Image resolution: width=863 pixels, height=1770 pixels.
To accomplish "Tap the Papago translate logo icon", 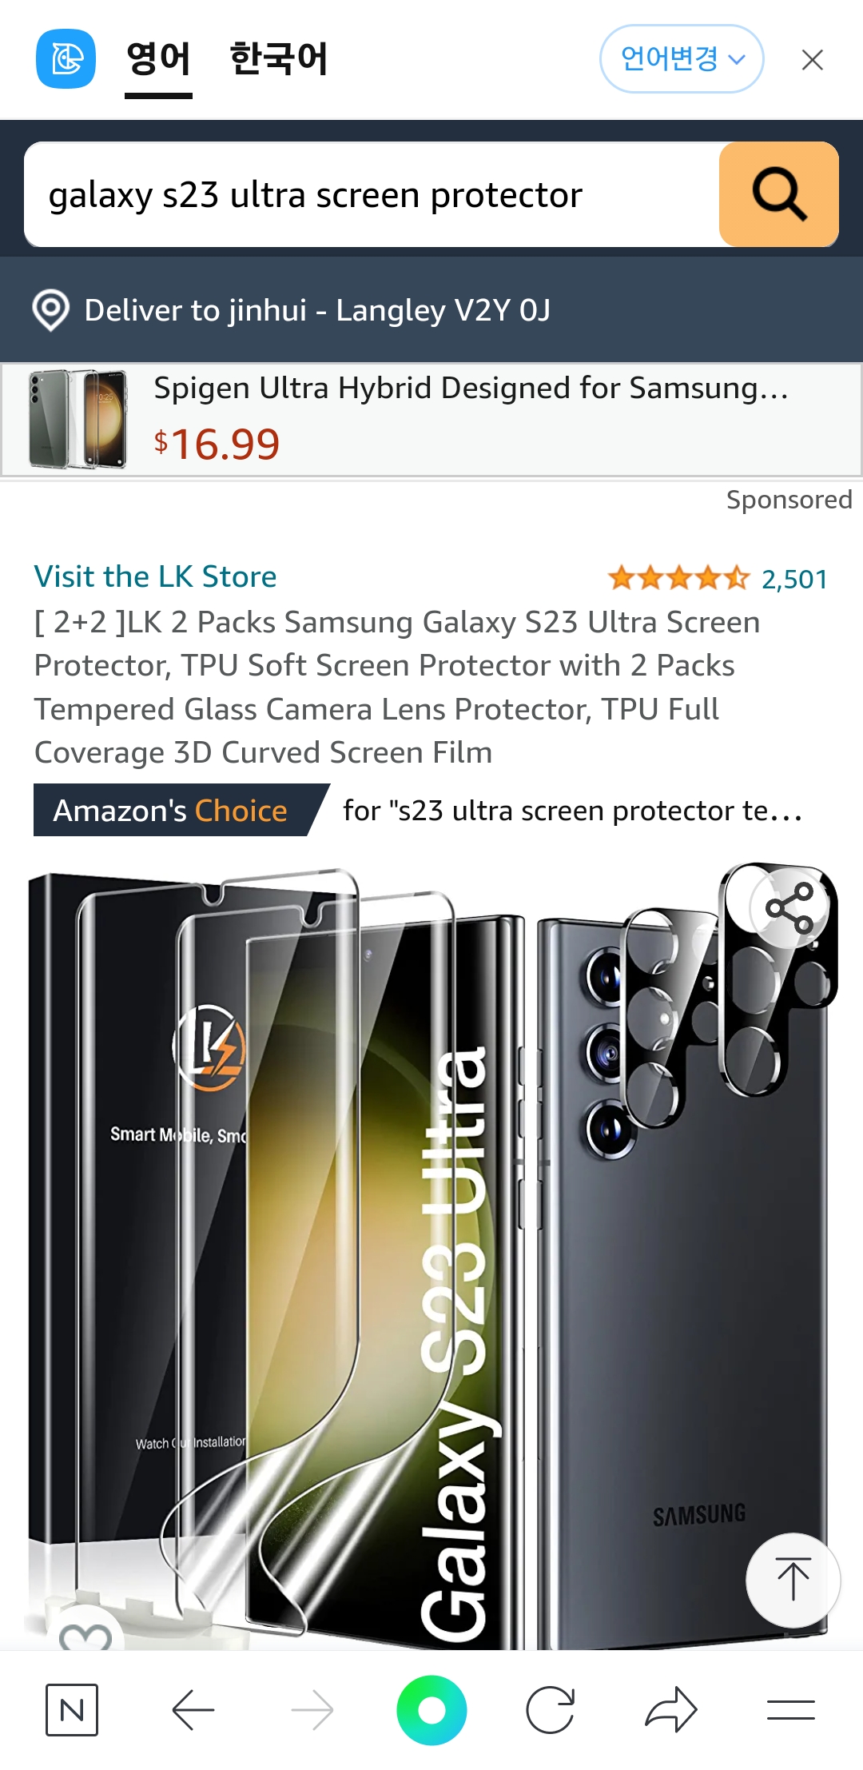I will (x=66, y=59).
